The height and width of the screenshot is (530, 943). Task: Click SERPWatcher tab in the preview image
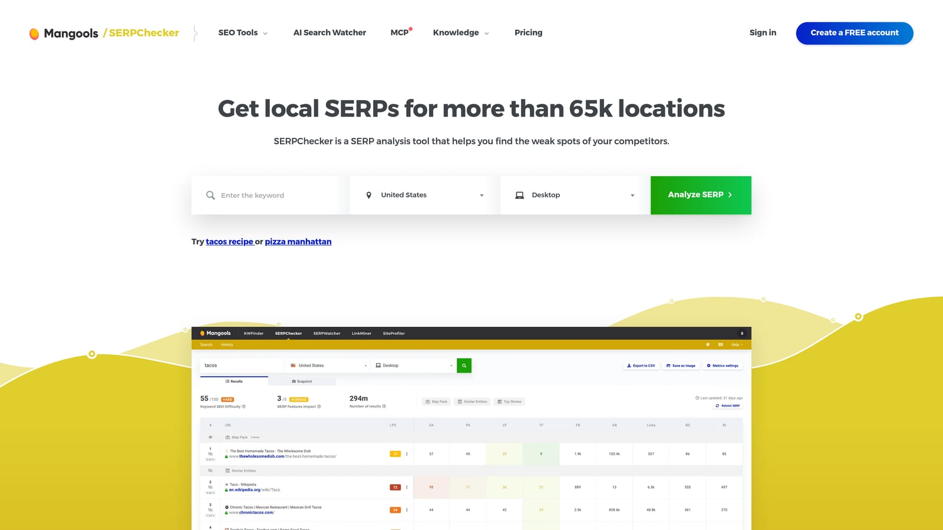[x=327, y=333]
